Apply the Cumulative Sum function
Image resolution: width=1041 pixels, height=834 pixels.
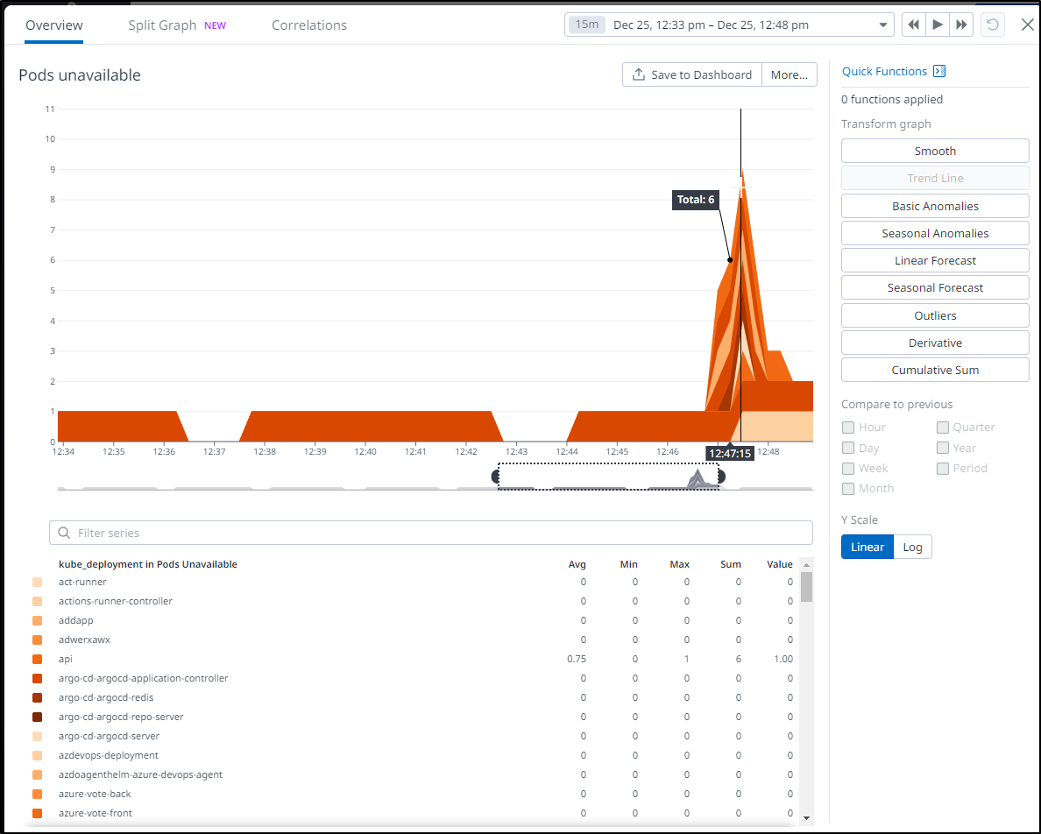pyautogui.click(x=935, y=370)
